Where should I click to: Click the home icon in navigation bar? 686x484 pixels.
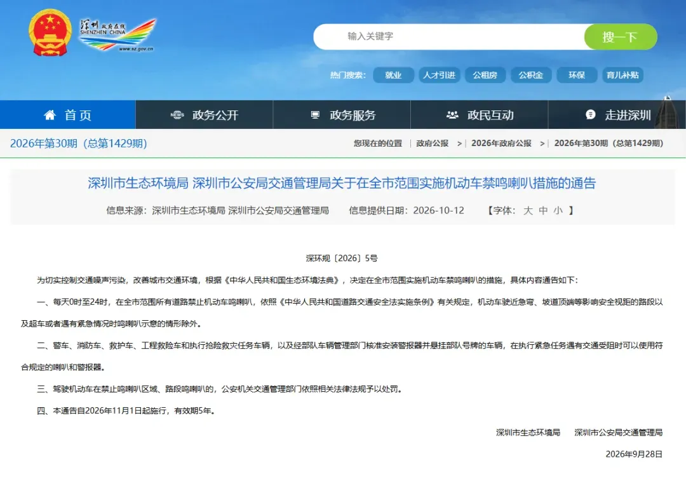click(50, 115)
